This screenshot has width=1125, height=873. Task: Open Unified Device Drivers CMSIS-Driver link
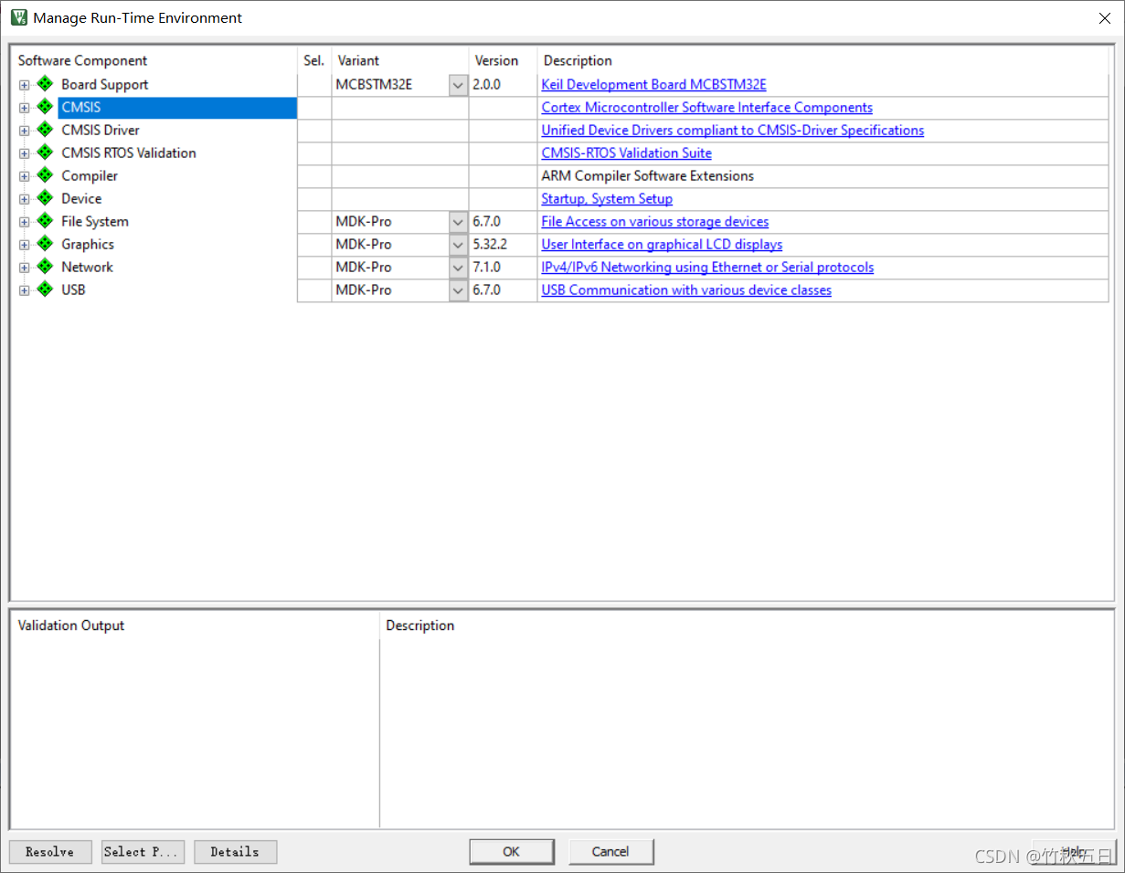[732, 131]
